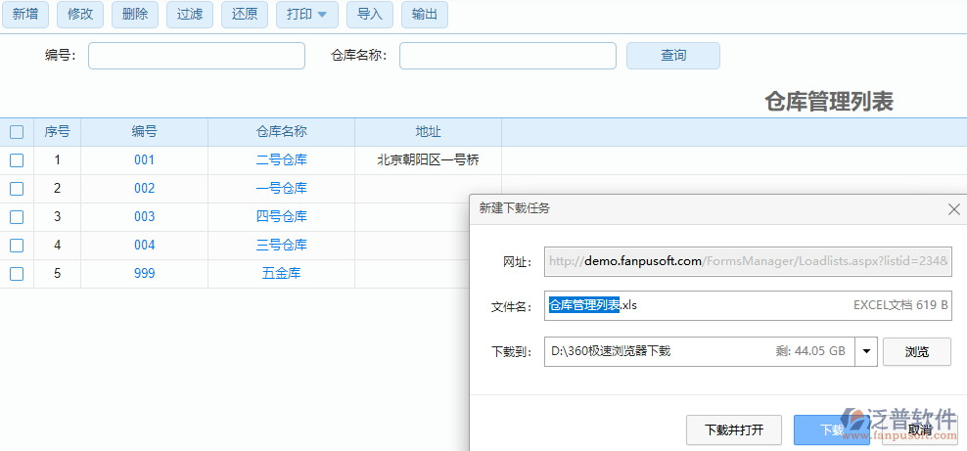Open the 002 code link
Image resolution: width=967 pixels, height=451 pixels.
(x=144, y=189)
